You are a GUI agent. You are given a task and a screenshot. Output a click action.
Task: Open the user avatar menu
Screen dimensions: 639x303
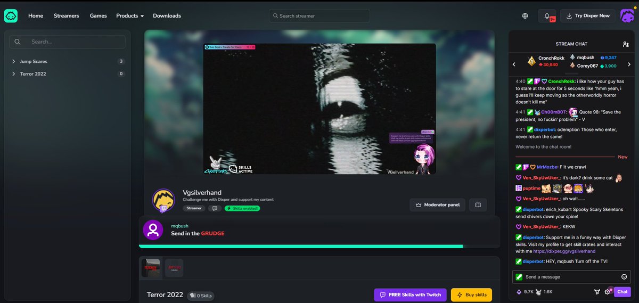pyautogui.click(x=627, y=16)
